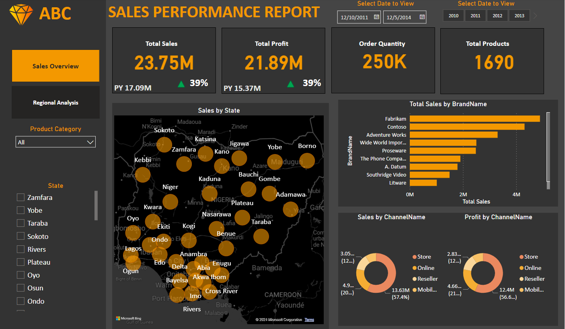Open the end date calendar picker icon
Screen dimensions: 565x329
422,17
